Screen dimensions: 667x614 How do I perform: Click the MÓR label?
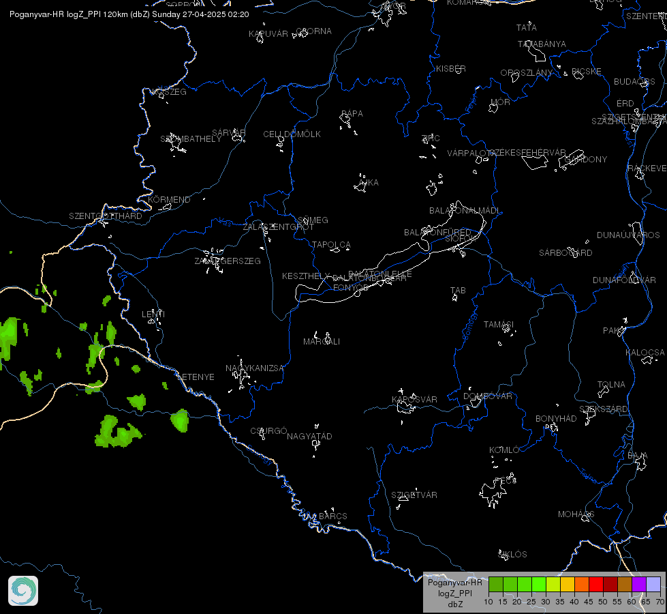[x=500, y=102]
